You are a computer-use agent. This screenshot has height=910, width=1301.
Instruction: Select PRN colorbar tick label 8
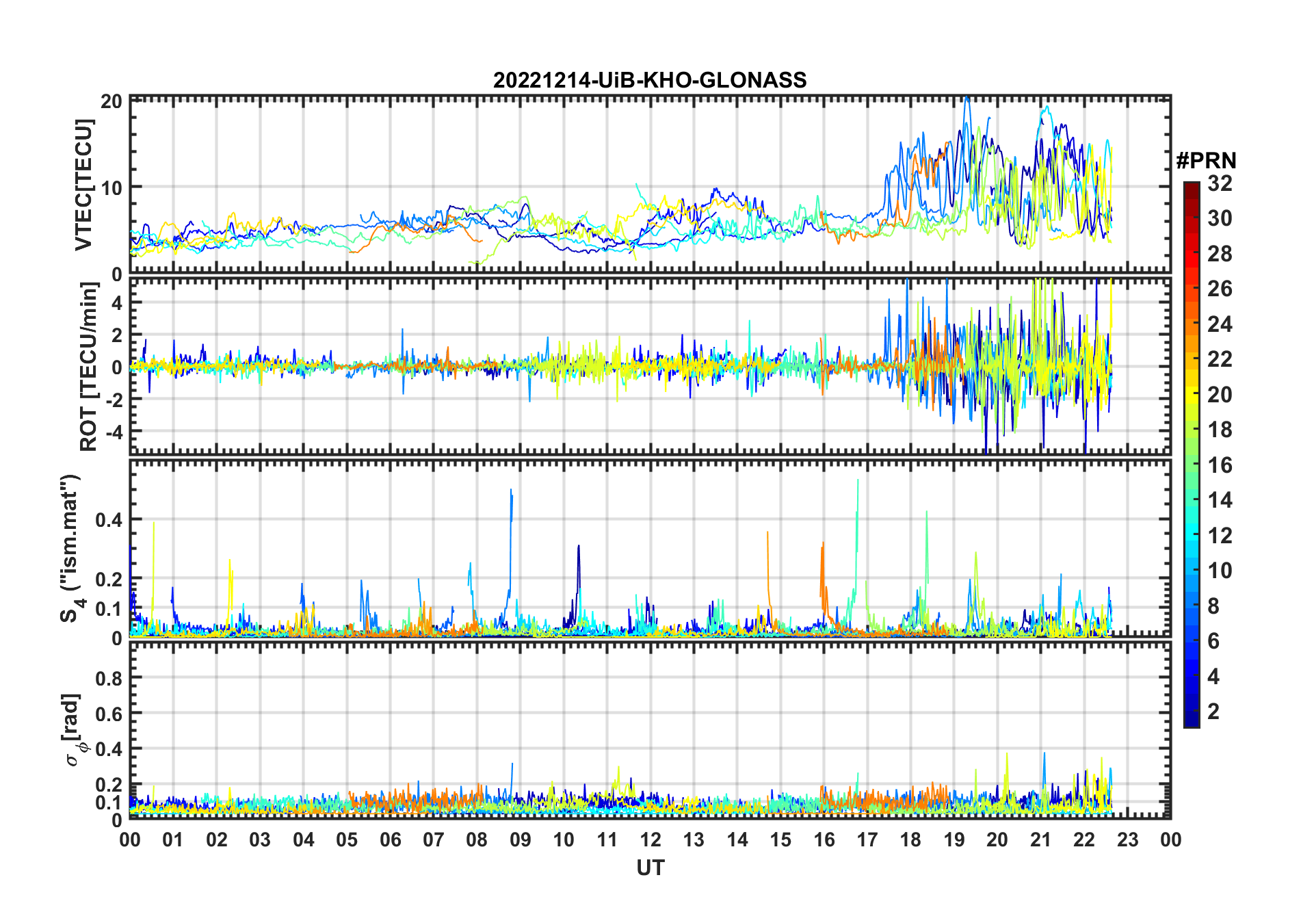(1213, 606)
